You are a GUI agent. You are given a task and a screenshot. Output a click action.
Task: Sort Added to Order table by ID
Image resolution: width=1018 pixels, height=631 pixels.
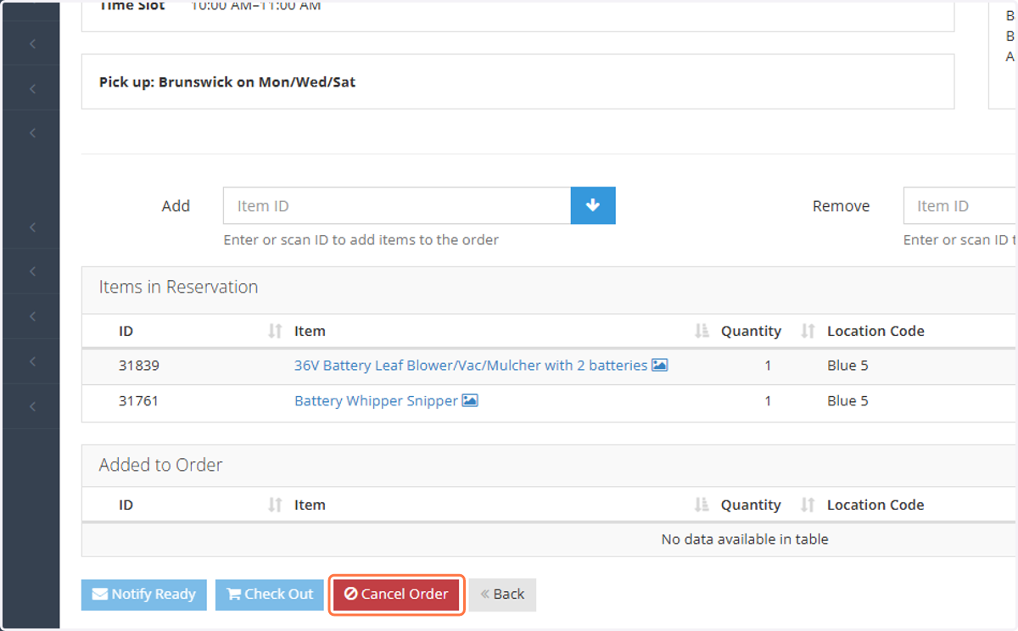click(x=275, y=505)
